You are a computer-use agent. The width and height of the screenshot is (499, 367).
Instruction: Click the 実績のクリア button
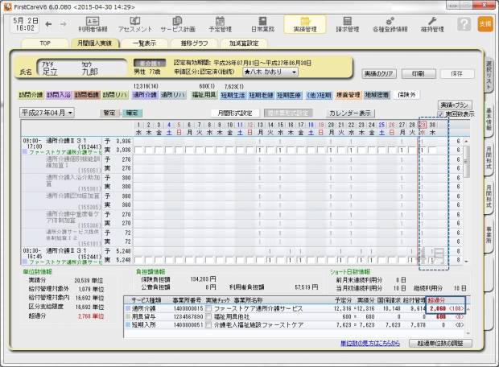click(x=378, y=73)
